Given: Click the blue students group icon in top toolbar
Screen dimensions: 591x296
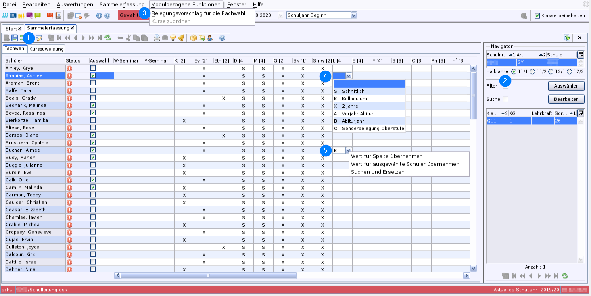Looking at the screenshot, I should pyautogui.click(x=5, y=15).
